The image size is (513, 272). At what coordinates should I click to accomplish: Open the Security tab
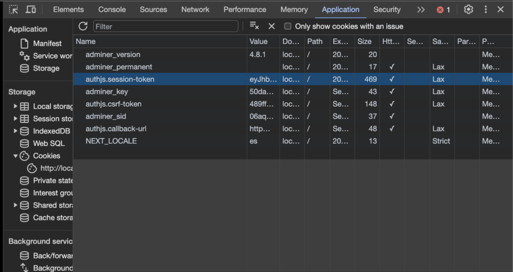387,10
